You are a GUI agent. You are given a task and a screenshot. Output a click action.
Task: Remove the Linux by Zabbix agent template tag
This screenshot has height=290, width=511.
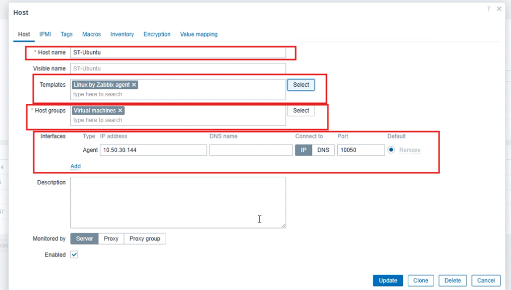click(134, 85)
